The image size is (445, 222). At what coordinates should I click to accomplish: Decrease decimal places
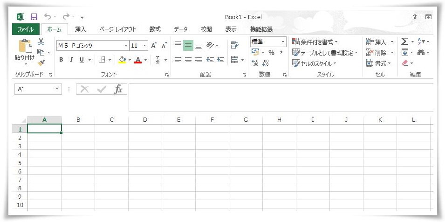coord(266,63)
